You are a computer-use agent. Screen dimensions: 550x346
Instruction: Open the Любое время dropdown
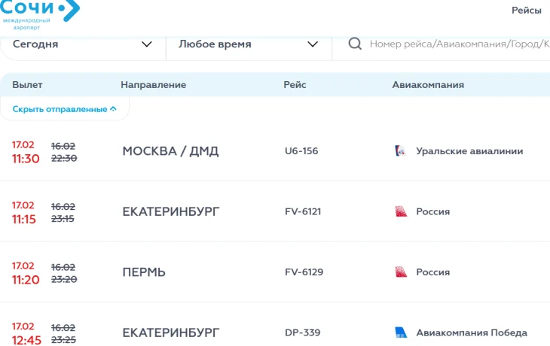(x=249, y=44)
